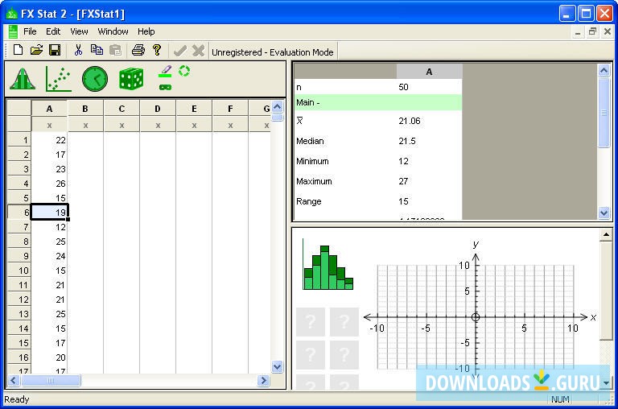Open the View menu

79,31
